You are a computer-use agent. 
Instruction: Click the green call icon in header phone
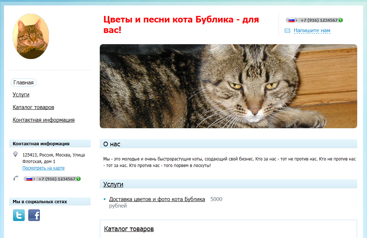tap(341, 20)
